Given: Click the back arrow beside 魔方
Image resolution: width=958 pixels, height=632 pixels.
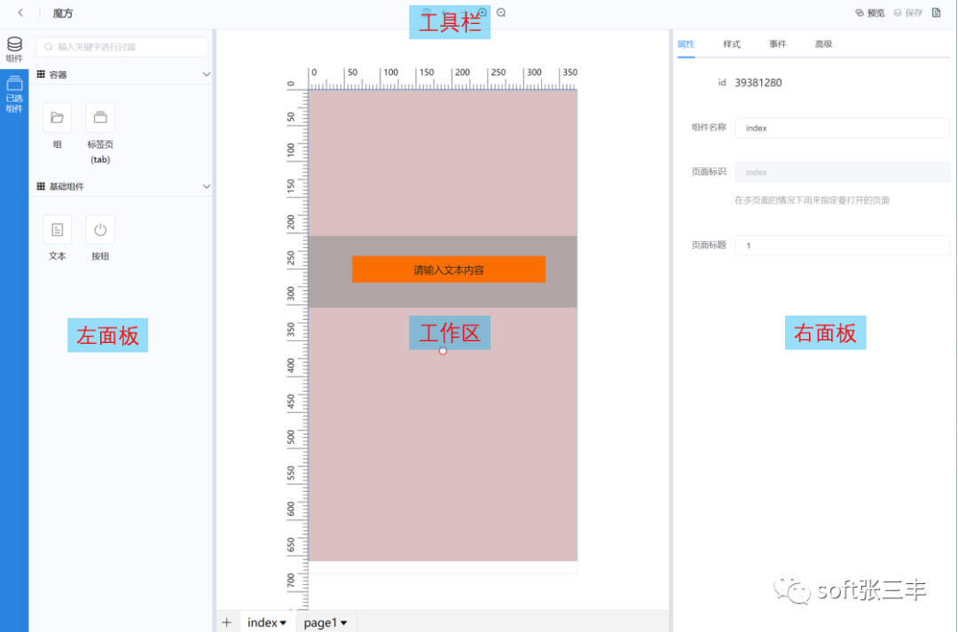Looking at the screenshot, I should point(20,13).
